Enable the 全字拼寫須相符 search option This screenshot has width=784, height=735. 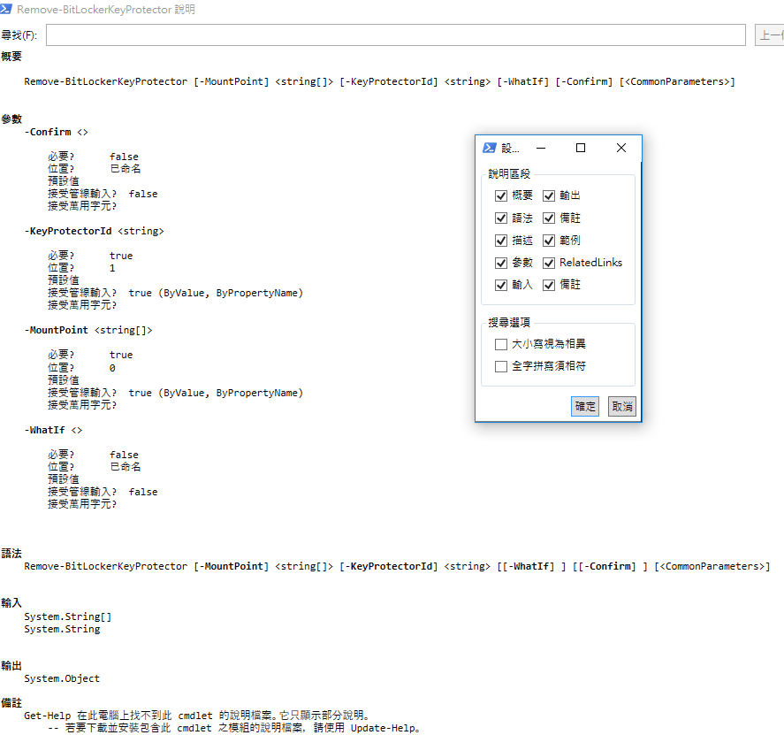coord(501,365)
